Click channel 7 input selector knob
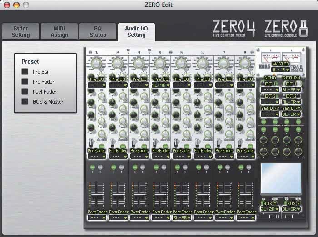The image size is (318, 237). coord(224,64)
